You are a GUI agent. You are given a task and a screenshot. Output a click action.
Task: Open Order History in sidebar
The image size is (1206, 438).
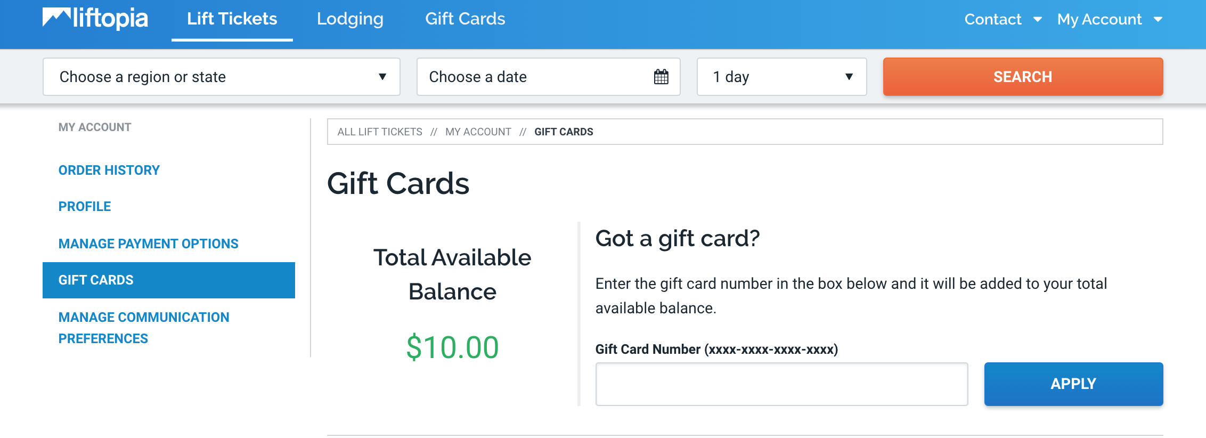(109, 171)
